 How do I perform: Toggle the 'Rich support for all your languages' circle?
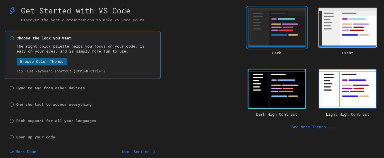pyautogui.click(x=12, y=121)
